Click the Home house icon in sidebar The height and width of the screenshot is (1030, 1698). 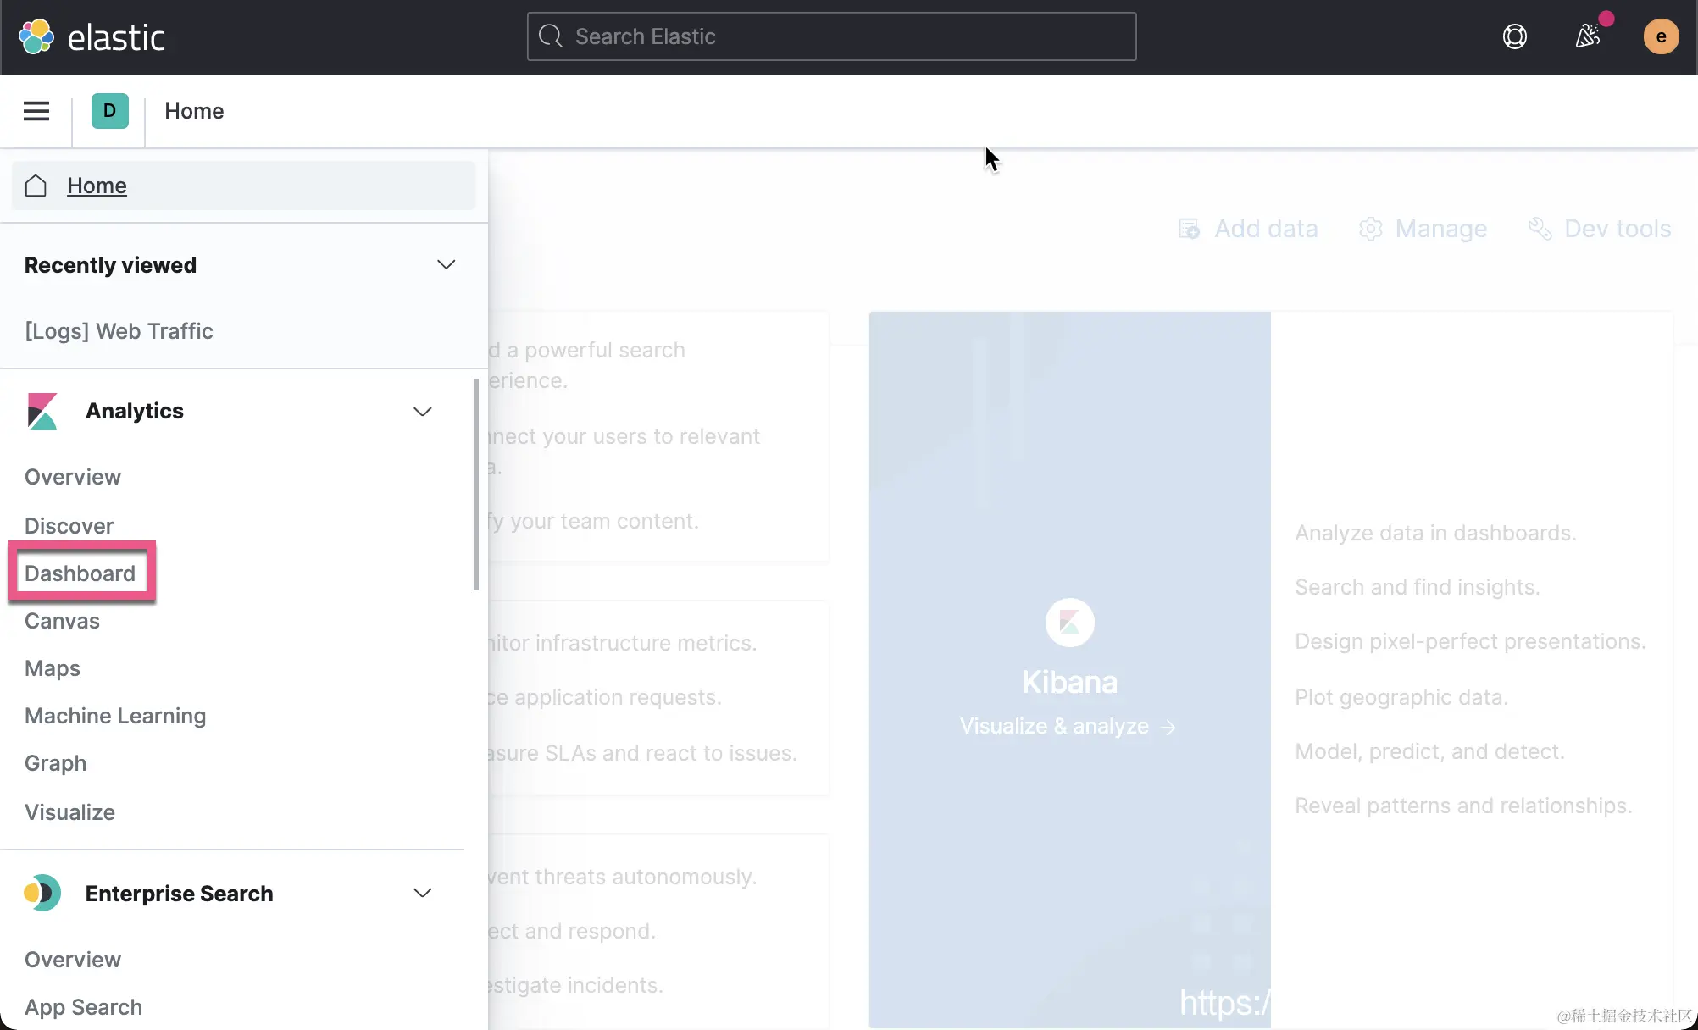tap(36, 186)
